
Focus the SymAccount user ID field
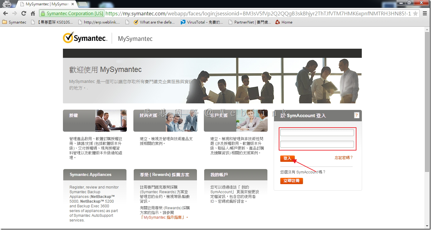click(x=317, y=133)
